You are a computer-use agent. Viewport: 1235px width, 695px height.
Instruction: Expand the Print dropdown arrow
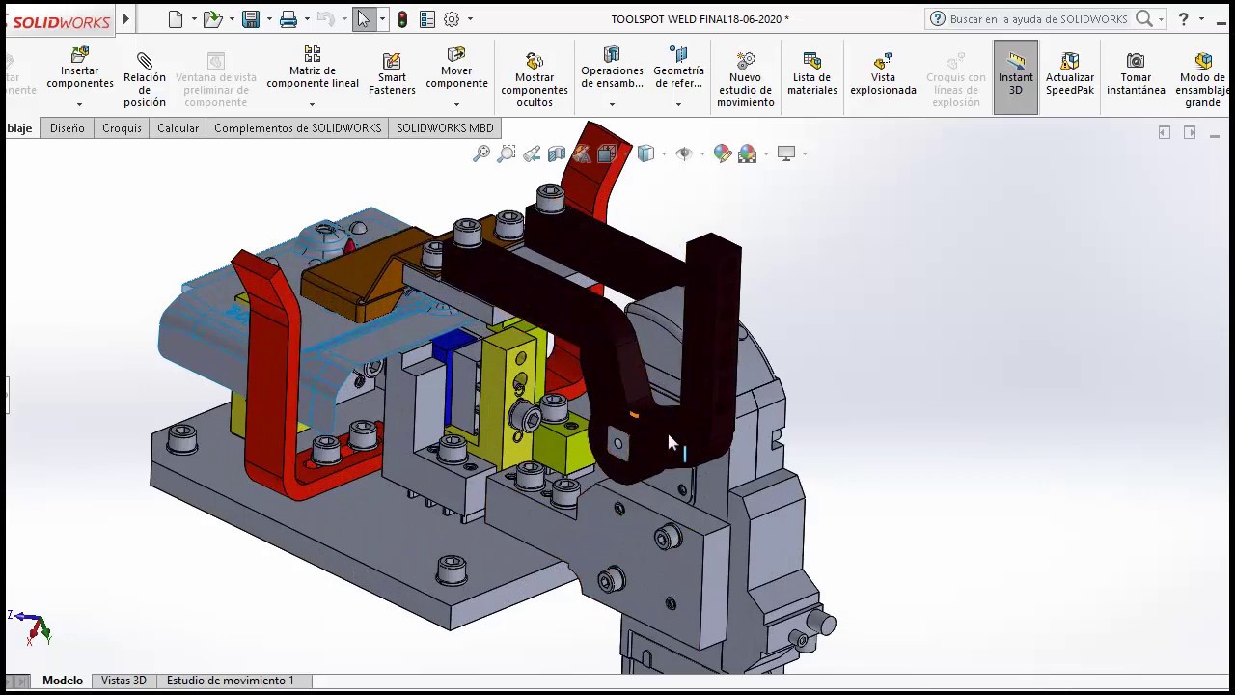pyautogui.click(x=307, y=19)
